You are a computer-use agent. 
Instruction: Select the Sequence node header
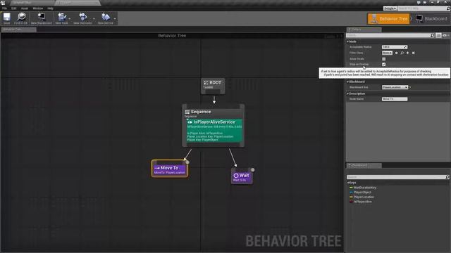[213, 112]
